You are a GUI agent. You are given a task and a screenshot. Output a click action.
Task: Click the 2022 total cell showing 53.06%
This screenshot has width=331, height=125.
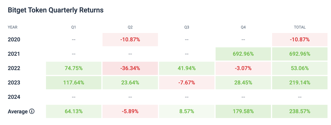pos(300,68)
